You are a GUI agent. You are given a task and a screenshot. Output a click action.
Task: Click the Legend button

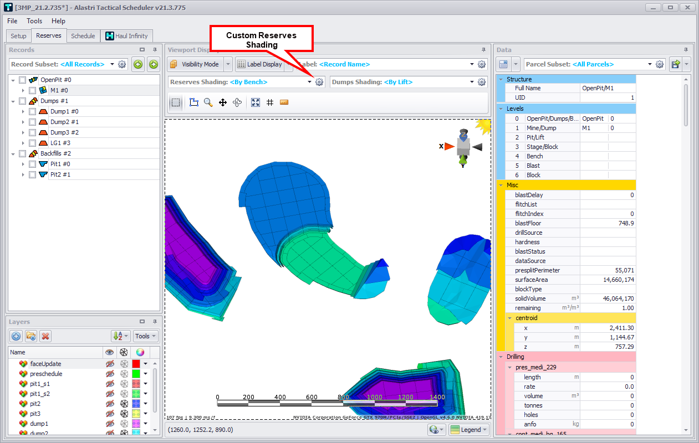pyautogui.click(x=470, y=430)
